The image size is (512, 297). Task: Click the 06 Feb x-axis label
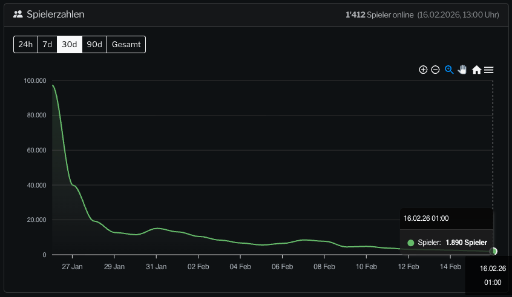tap(283, 266)
